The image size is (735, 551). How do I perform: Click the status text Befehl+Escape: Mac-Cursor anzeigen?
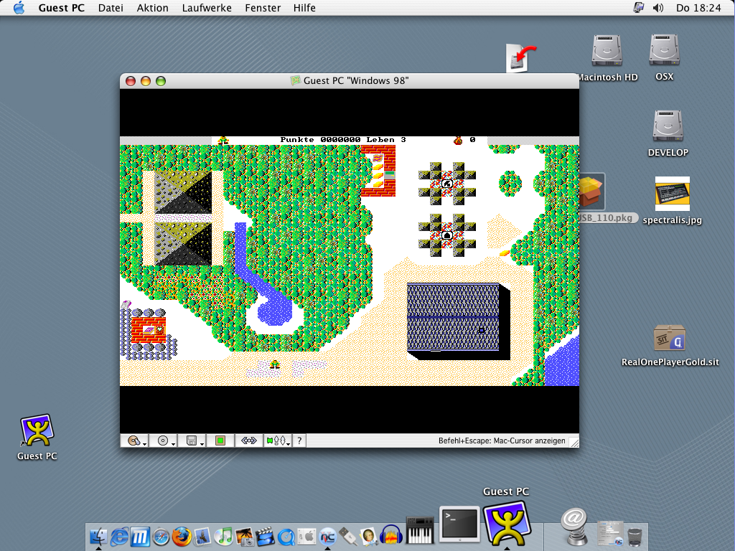point(502,441)
